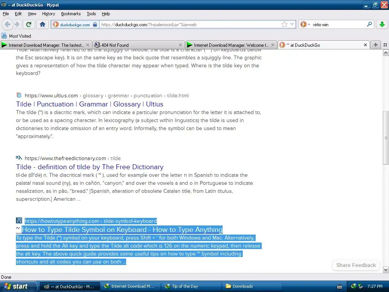Image resolution: width=389 pixels, height=292 pixels.
Task: Open the Tools menu
Action: (91, 14)
